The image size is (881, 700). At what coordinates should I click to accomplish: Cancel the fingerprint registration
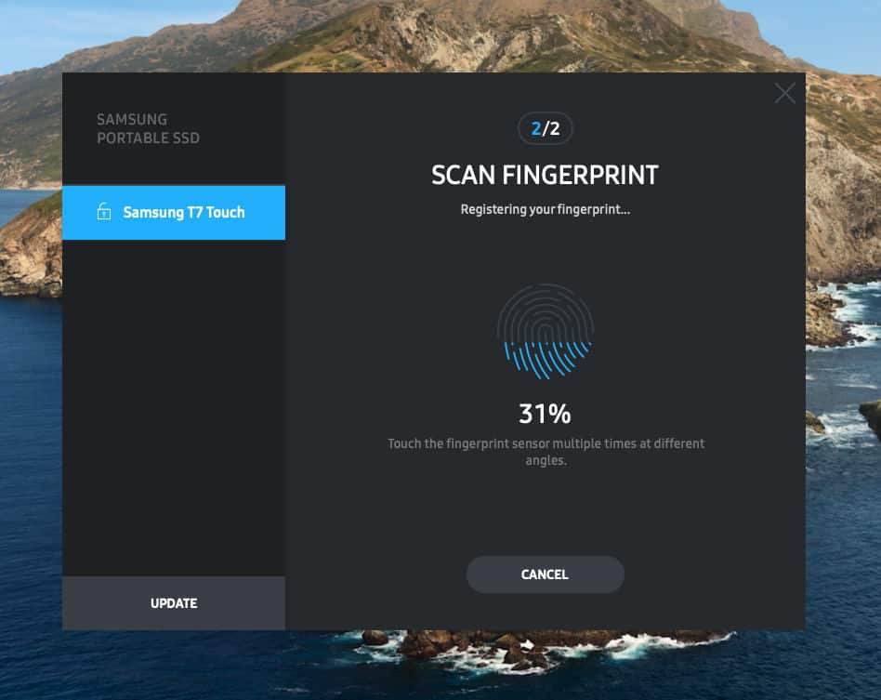(545, 575)
